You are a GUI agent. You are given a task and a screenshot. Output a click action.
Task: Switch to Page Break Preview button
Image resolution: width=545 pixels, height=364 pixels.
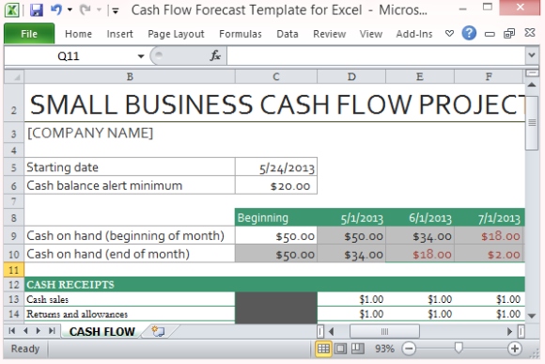pos(357,348)
